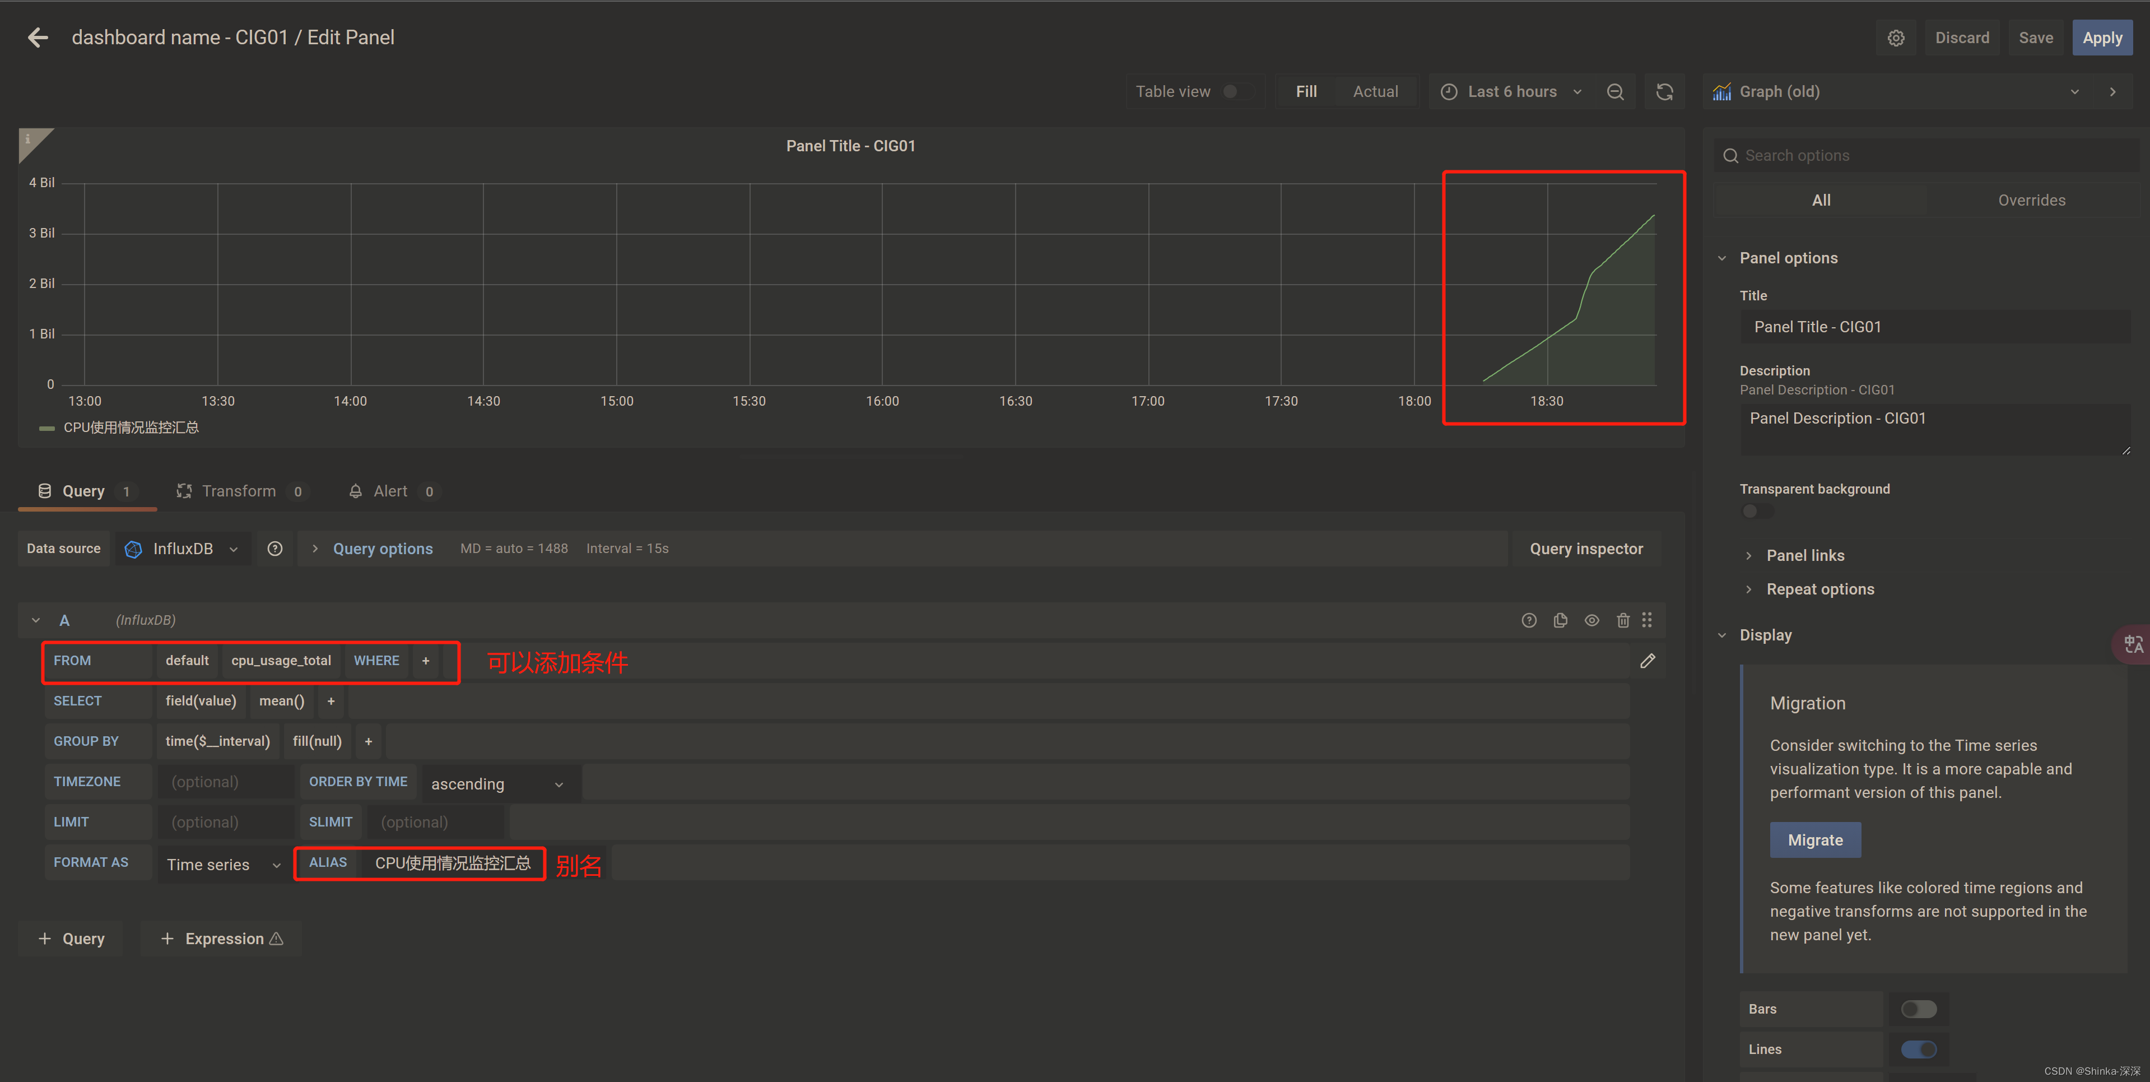Switch to the Query tab
Image resolution: width=2150 pixels, height=1082 pixels.
click(x=87, y=491)
